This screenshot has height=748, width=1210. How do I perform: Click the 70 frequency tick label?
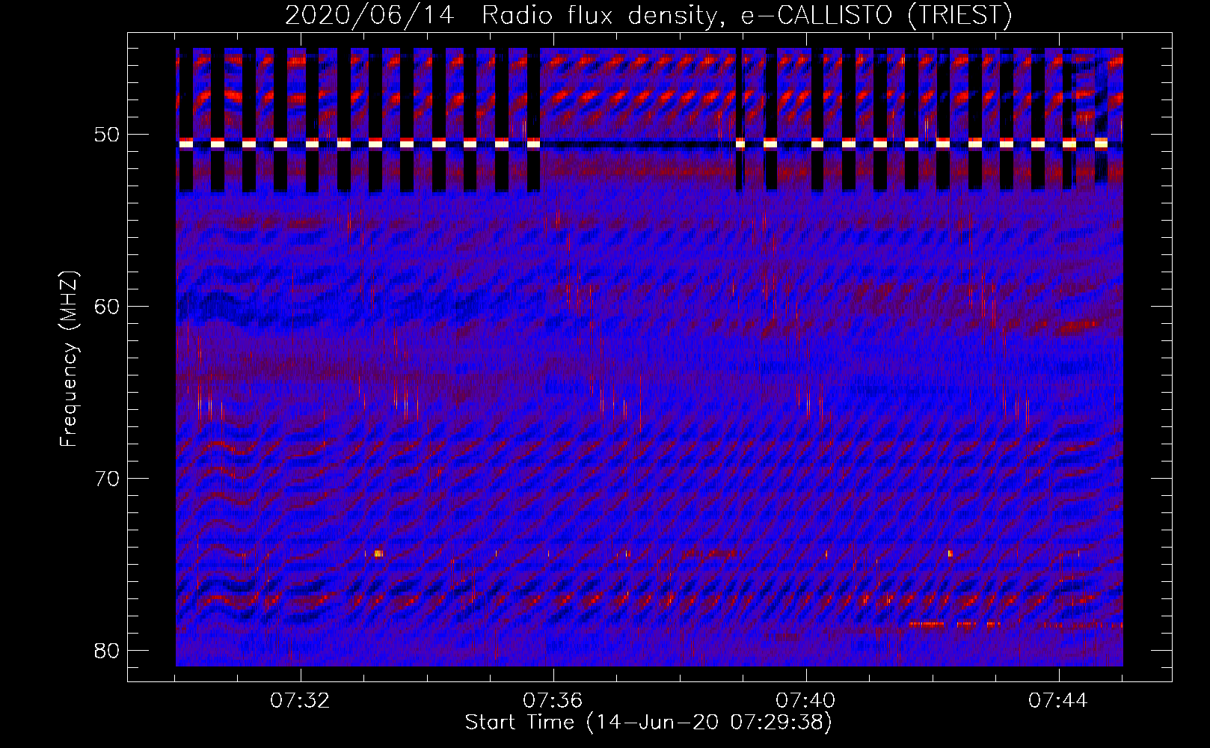(108, 479)
